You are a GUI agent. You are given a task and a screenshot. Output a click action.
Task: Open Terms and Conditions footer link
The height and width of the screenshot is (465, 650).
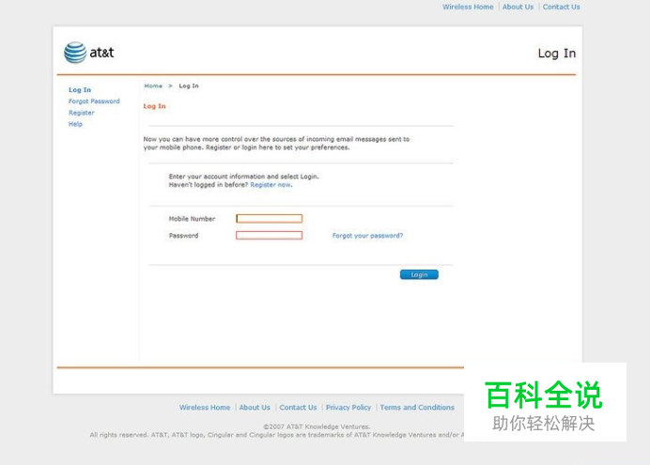[417, 408]
